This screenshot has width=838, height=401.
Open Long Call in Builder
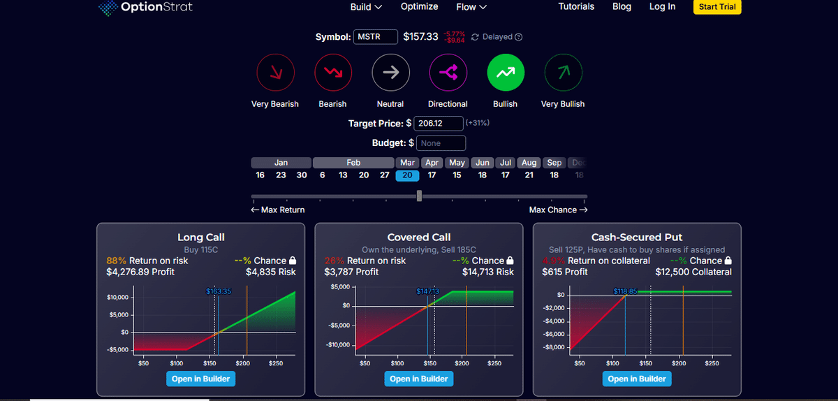tap(200, 379)
